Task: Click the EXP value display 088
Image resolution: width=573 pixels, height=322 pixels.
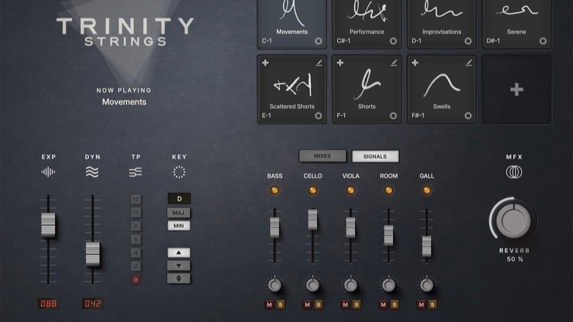Action: tap(49, 303)
